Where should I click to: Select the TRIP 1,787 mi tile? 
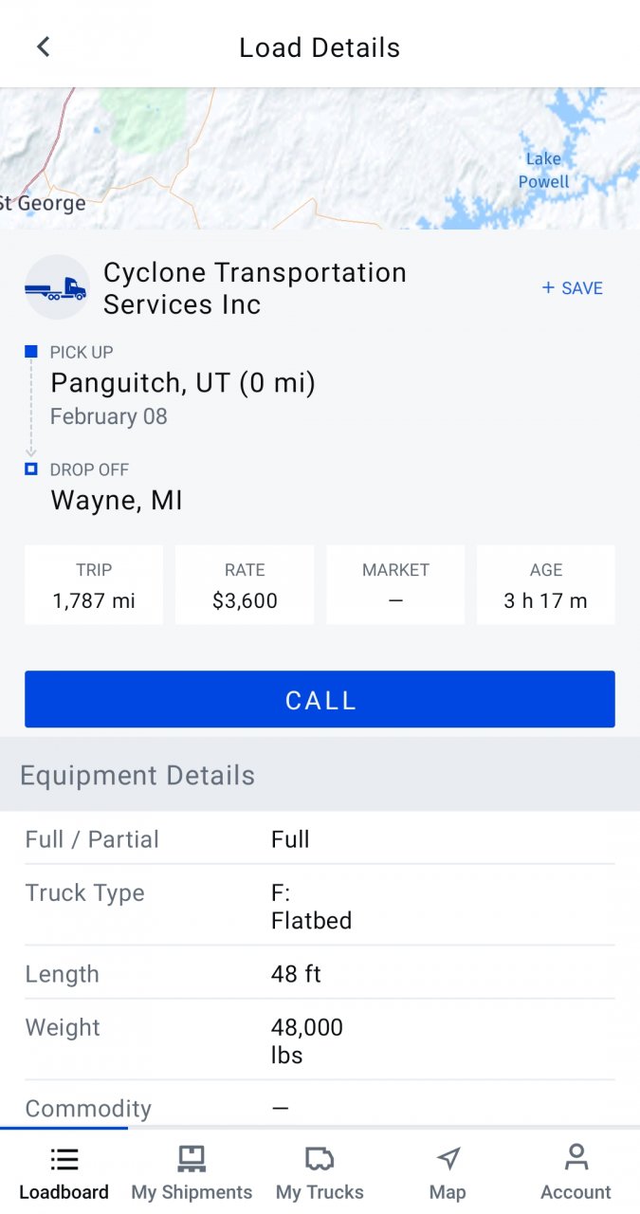coord(94,585)
